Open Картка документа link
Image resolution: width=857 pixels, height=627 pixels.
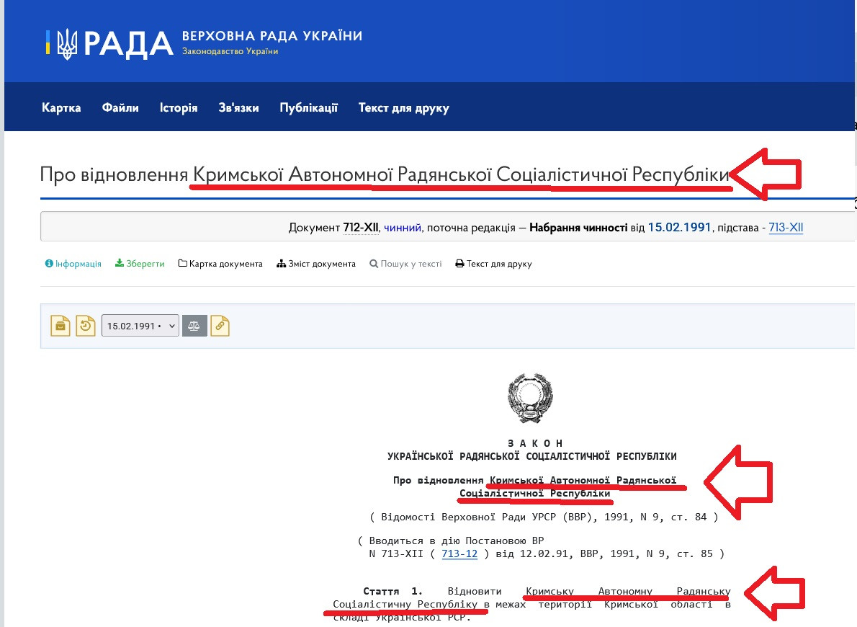pos(220,264)
